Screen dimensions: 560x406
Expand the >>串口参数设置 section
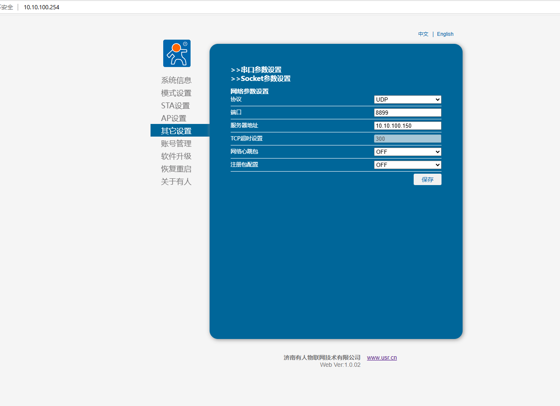click(256, 70)
